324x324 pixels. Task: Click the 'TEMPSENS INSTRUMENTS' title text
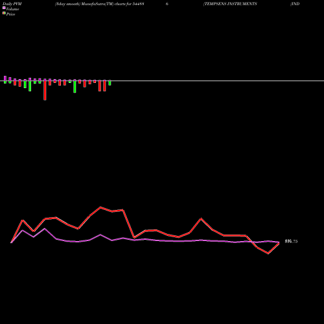click(x=231, y=4)
